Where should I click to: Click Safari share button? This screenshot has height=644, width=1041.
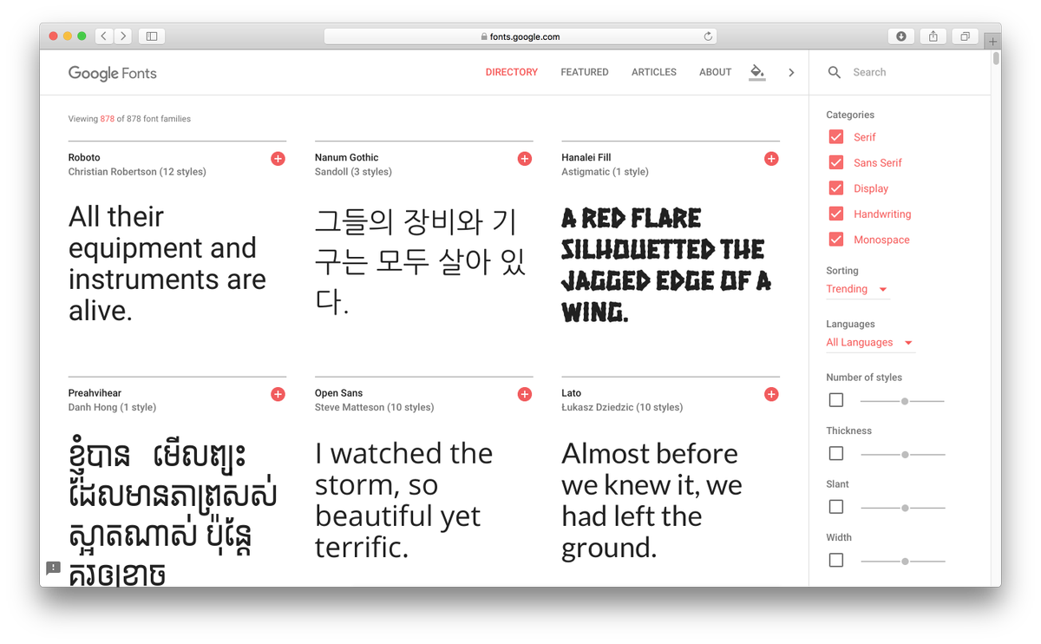[x=933, y=36]
